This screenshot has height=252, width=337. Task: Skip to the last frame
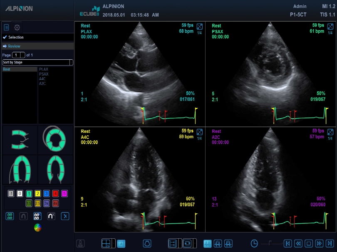[x=329, y=243]
